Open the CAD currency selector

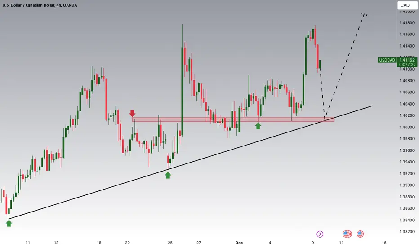(x=407, y=5)
